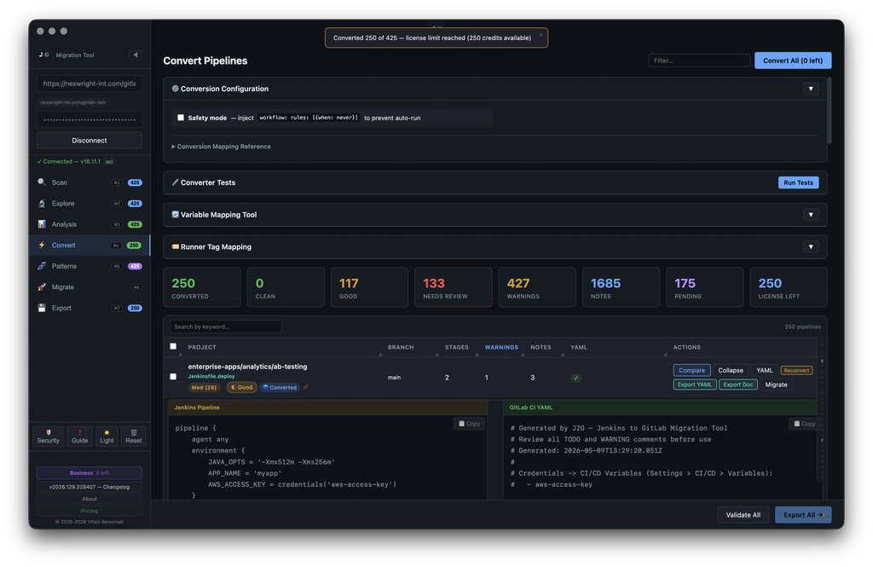This screenshot has width=873, height=567.
Task: Collapse the sidebar with the arrow icon
Action: (136, 55)
